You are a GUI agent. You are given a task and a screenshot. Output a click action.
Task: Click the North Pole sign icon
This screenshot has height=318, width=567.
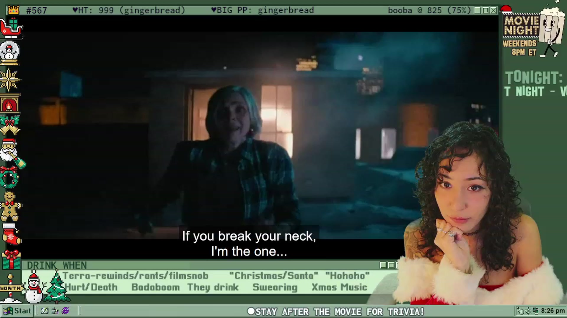point(11,289)
